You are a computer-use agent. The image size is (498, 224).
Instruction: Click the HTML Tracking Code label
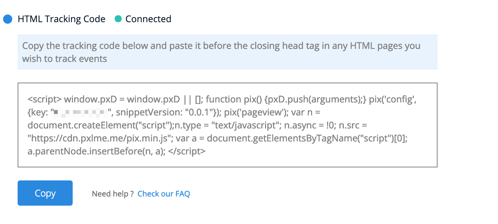point(61,19)
